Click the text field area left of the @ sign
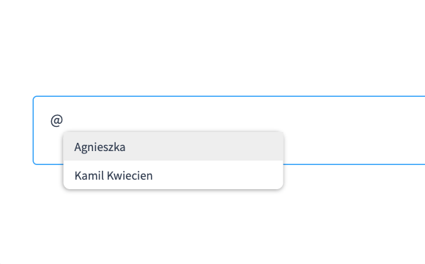Viewport: 425px width, 264px height. (42, 121)
